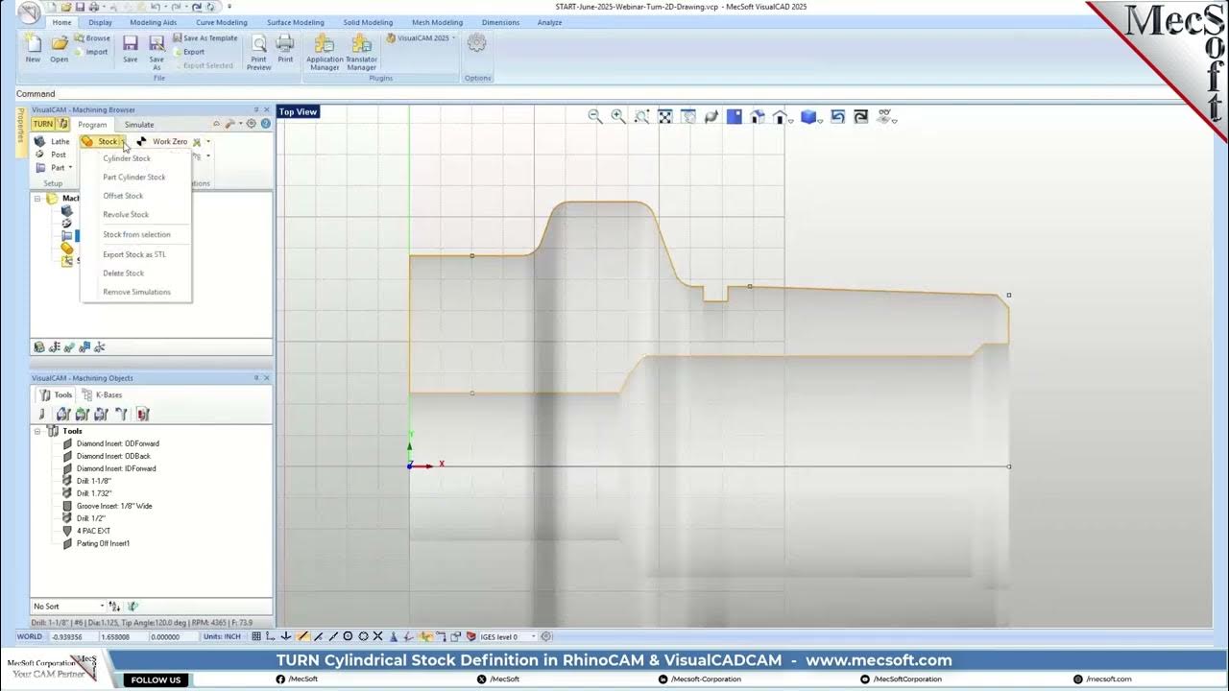The height and width of the screenshot is (691, 1229).
Task: Choose Part Cylinder Stock menu item
Action: pos(134,178)
